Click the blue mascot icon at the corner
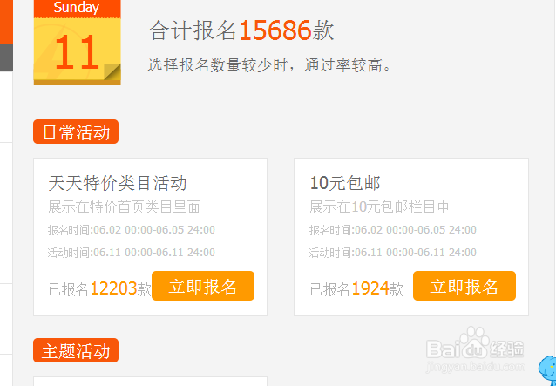556x386 pixels. pos(548,371)
